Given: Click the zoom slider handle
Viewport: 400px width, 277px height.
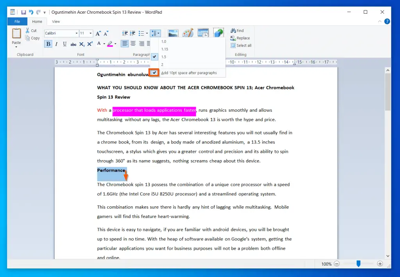Looking at the screenshot, I should (x=358, y=264).
